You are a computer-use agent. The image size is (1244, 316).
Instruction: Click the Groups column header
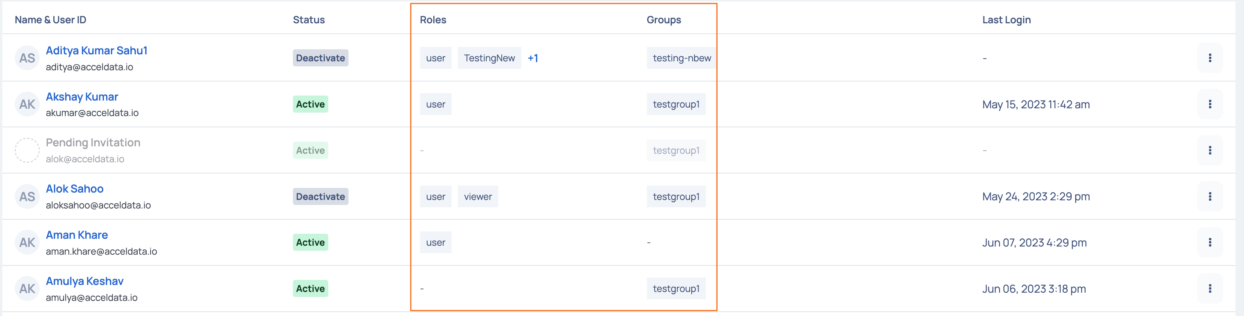pos(664,20)
